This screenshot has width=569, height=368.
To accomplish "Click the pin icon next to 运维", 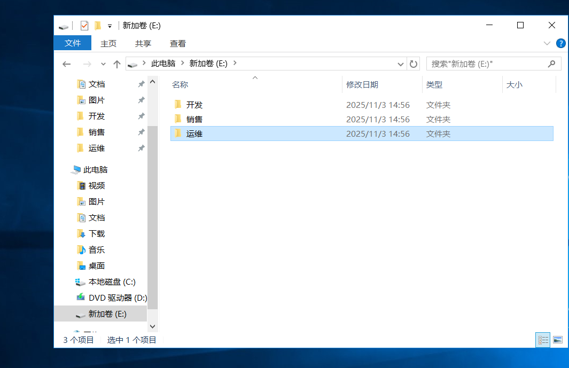I will (141, 148).
